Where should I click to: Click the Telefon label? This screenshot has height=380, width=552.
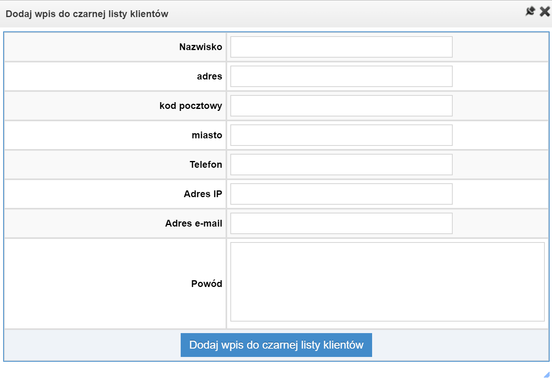(206, 165)
